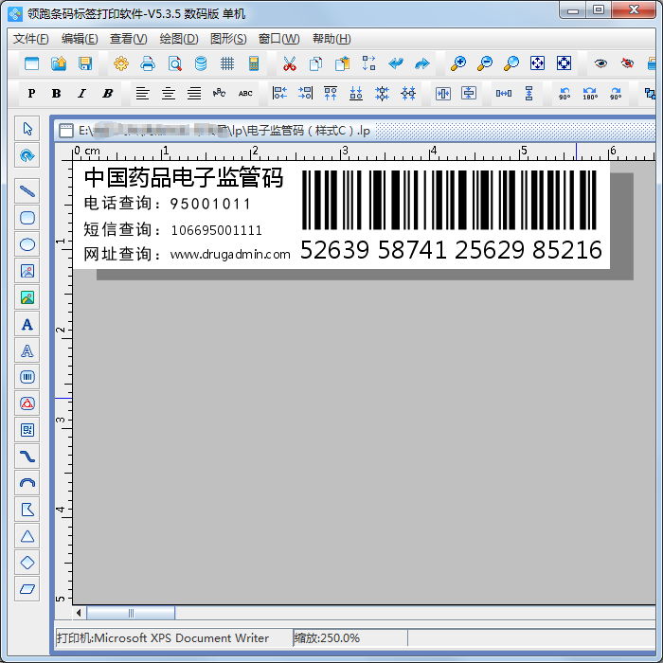This screenshot has height=663, width=663.
Task: Open the 绘图(D) menu
Action: 179,39
